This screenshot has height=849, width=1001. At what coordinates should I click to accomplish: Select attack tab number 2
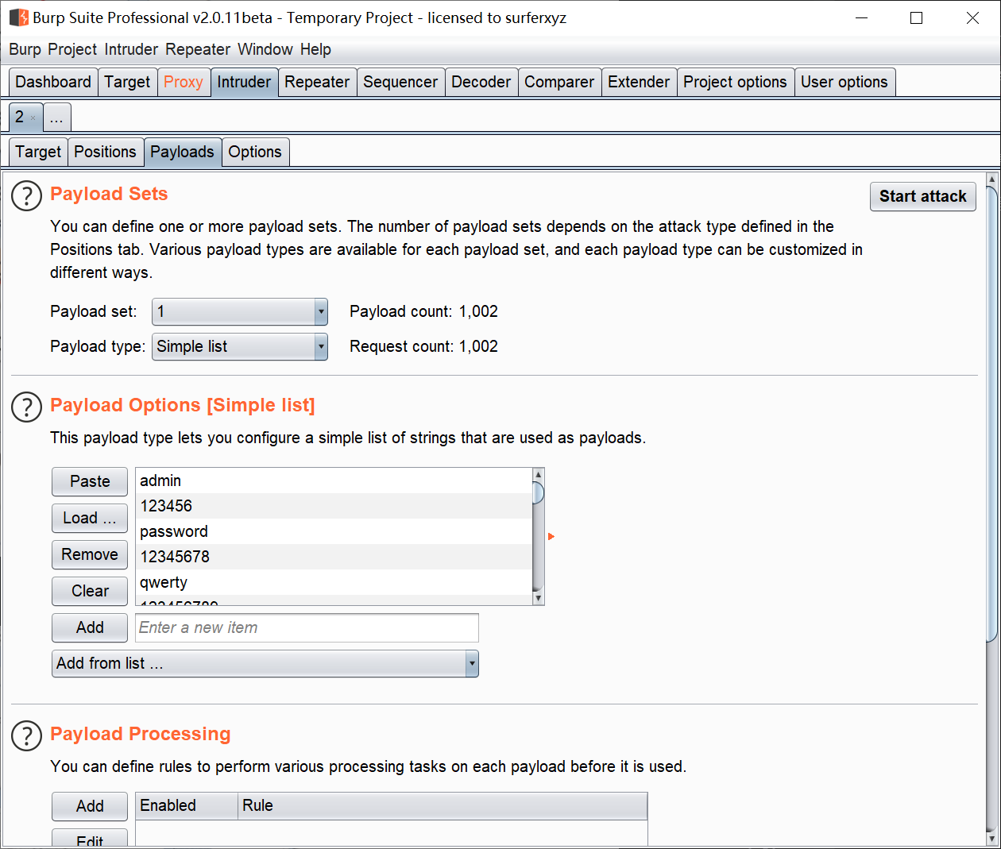pos(19,117)
